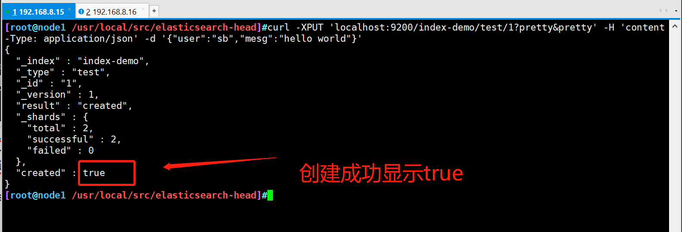Switch to the 192.168.8.15 session tab
The image size is (682, 232).
[38, 12]
